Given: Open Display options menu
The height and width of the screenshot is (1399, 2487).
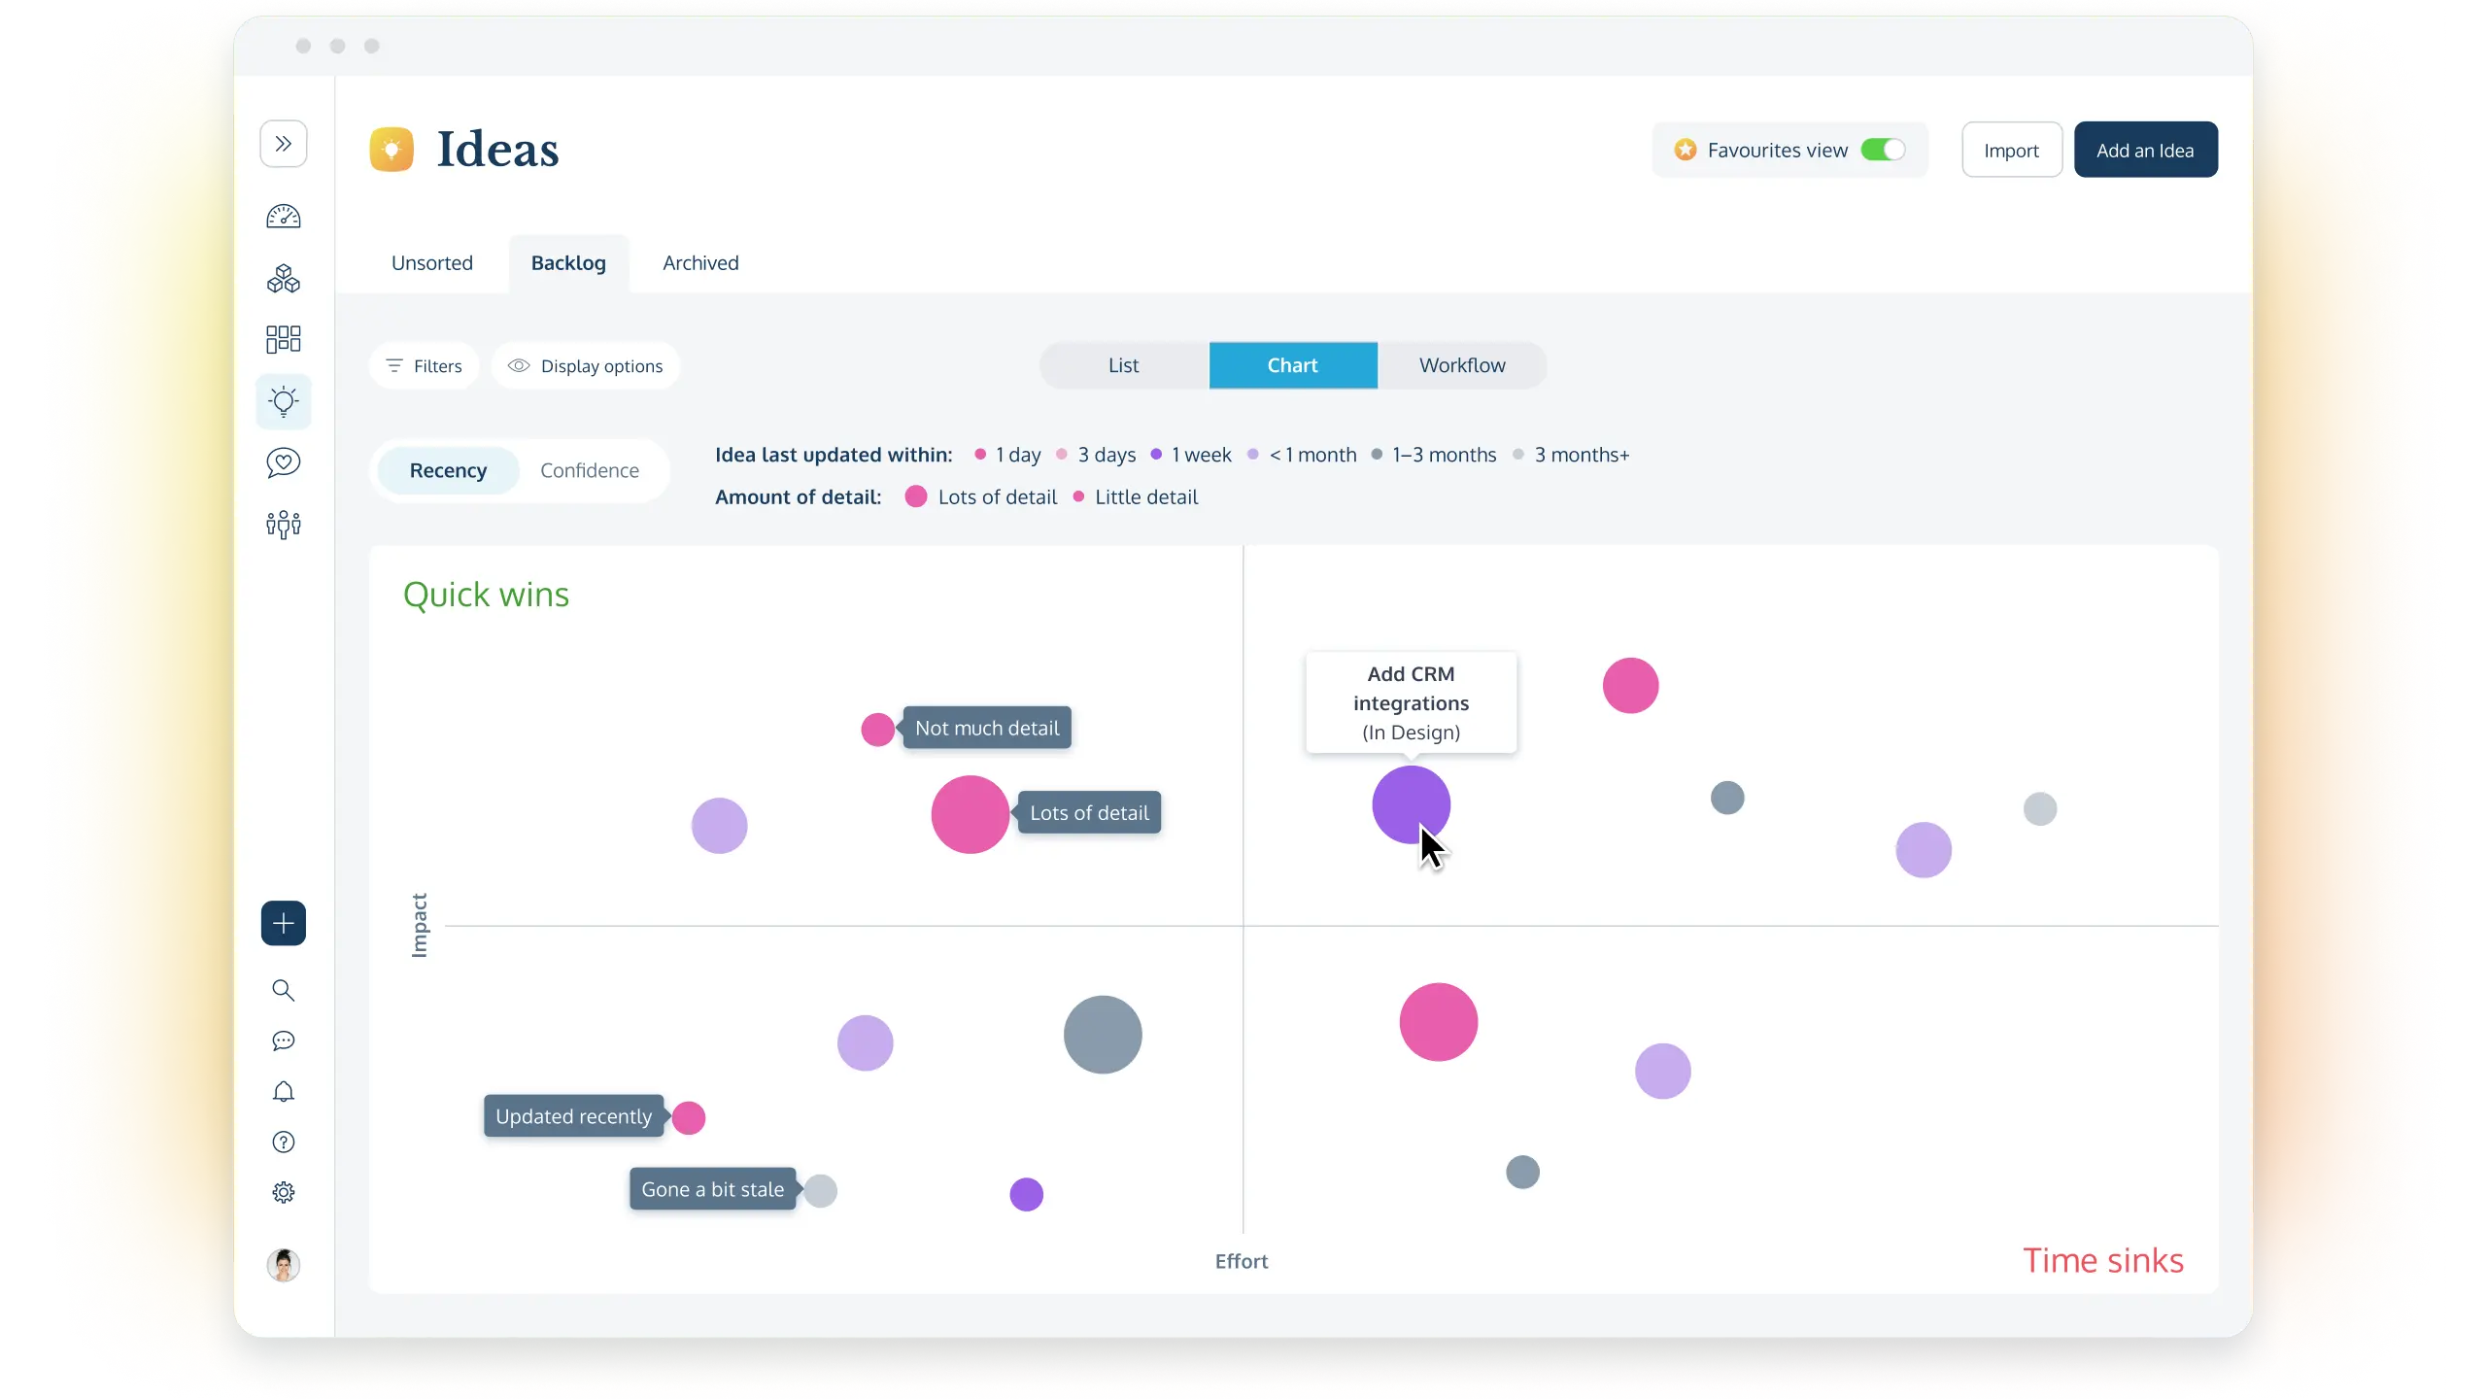Looking at the screenshot, I should click(585, 366).
